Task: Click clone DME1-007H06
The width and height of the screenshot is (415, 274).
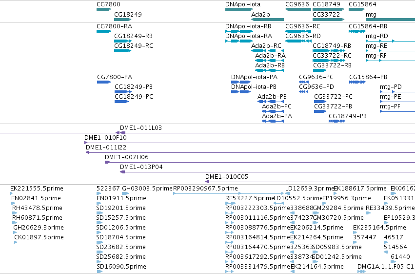Action: click(x=260, y=163)
